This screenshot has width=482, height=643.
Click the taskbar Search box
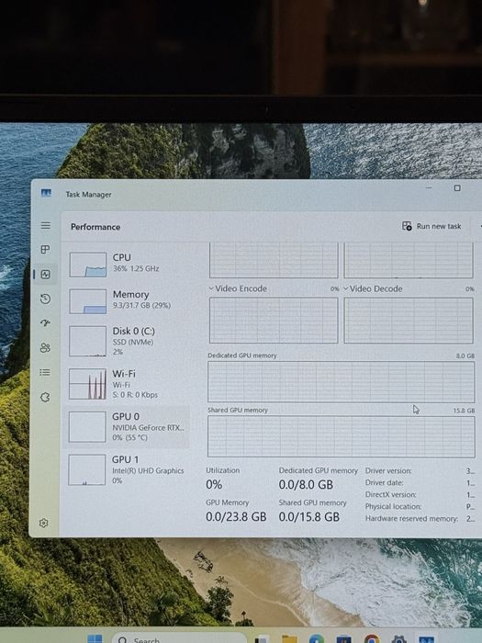[x=180, y=638]
